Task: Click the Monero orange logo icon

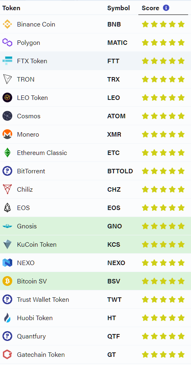Action: (x=7, y=134)
